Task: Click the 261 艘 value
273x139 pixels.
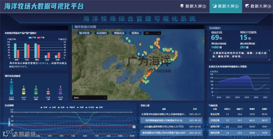Action: (x=244, y=47)
